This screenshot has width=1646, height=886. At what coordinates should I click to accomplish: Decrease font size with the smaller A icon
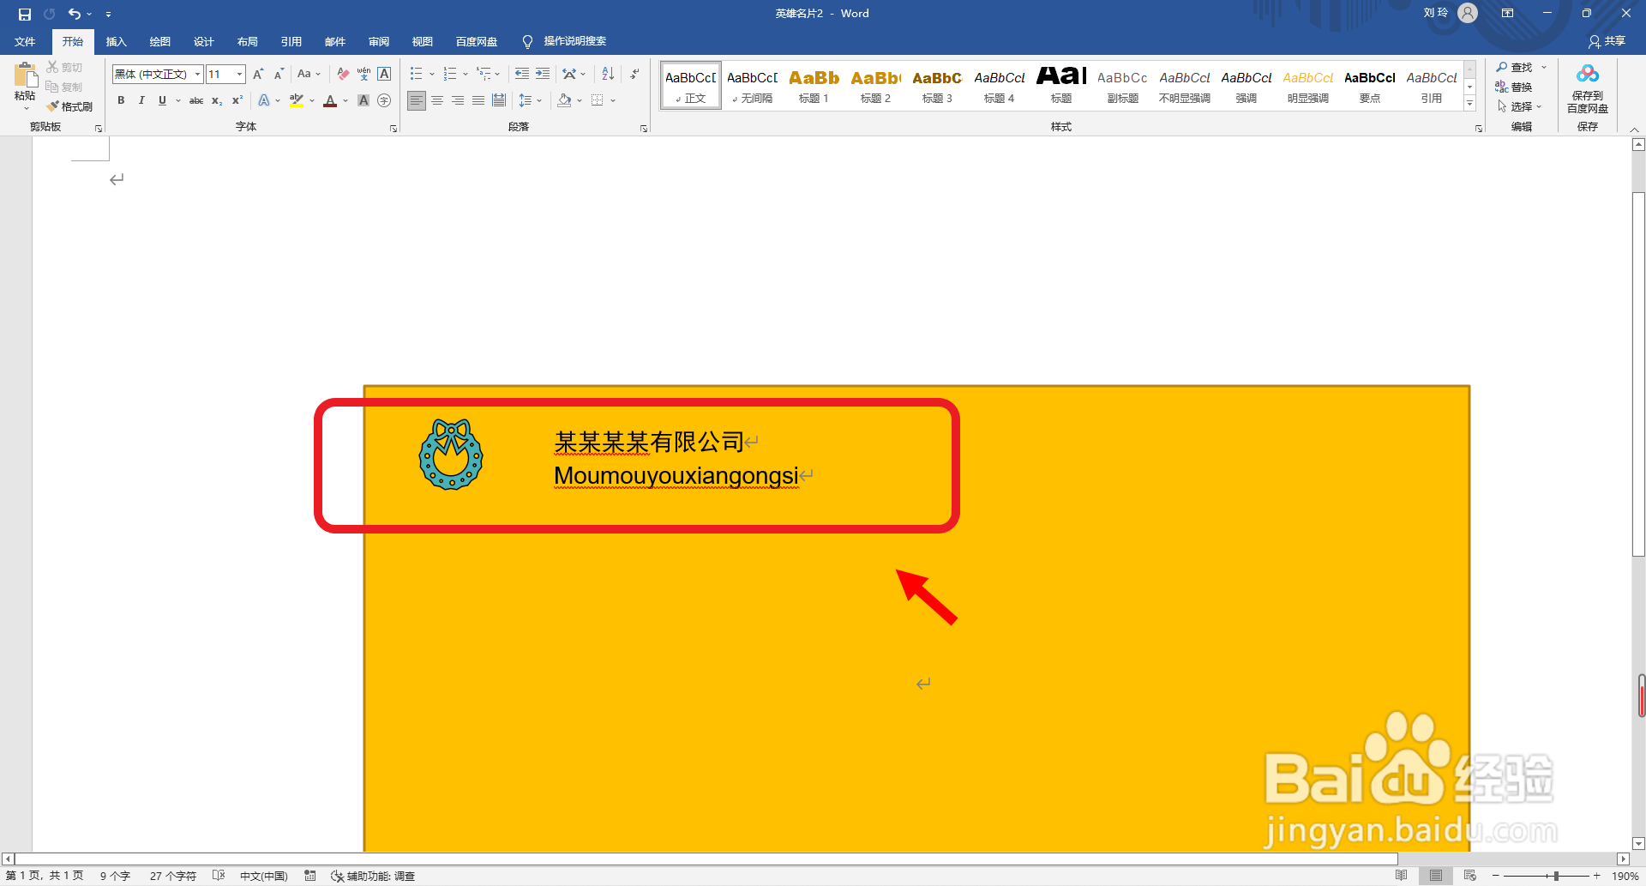point(279,74)
